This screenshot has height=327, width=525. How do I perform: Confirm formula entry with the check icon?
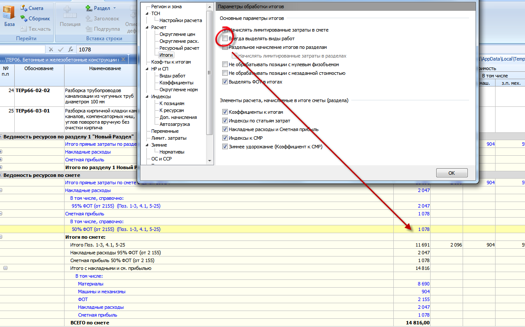pyautogui.click(x=61, y=49)
